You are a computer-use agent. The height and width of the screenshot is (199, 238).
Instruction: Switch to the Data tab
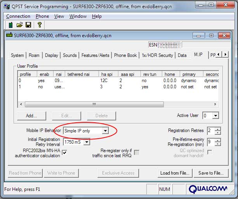pos(182,55)
